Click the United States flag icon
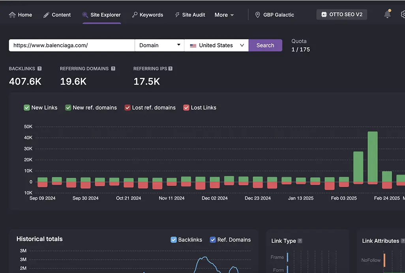The height and width of the screenshot is (273, 405). [193, 46]
